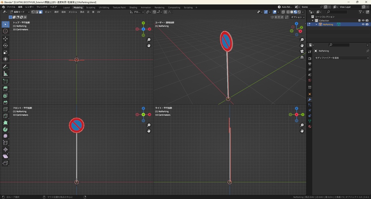This screenshot has width=371, height=199.
Task: Activate the Rotate tool
Action: click(x=5, y=46)
